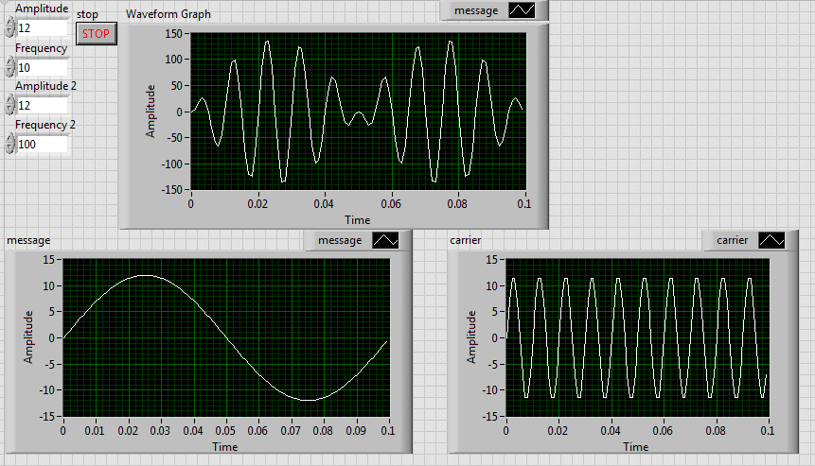Decrement Frequency 2 with the down arrow
The image size is (815, 466).
pyautogui.click(x=9, y=148)
